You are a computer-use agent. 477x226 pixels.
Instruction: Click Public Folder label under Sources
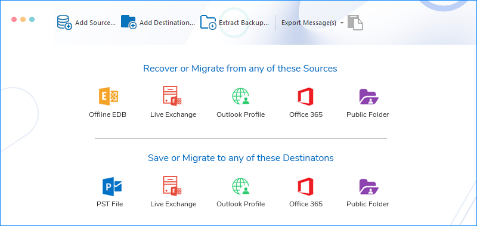[367, 114]
